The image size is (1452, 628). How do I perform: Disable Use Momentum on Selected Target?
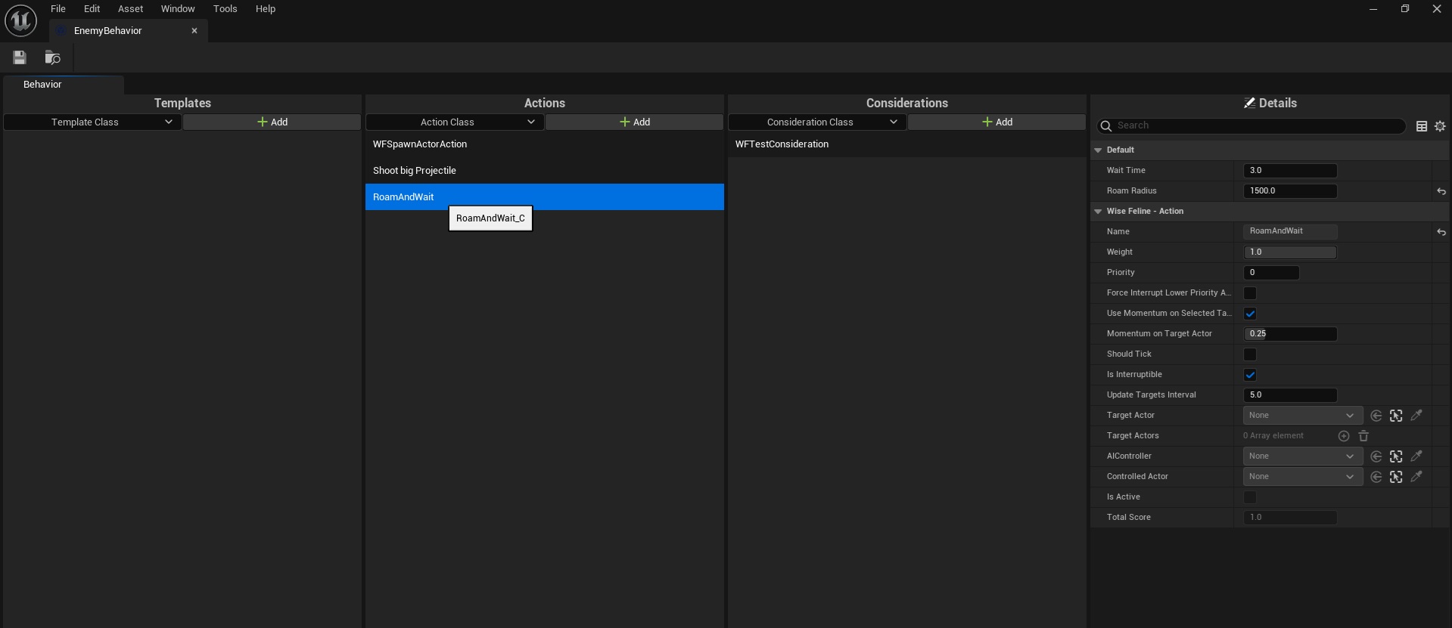coord(1250,314)
